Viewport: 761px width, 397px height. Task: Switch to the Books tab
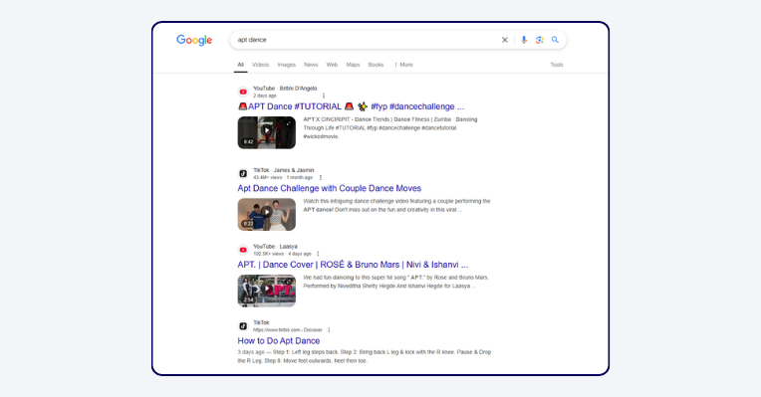(376, 65)
